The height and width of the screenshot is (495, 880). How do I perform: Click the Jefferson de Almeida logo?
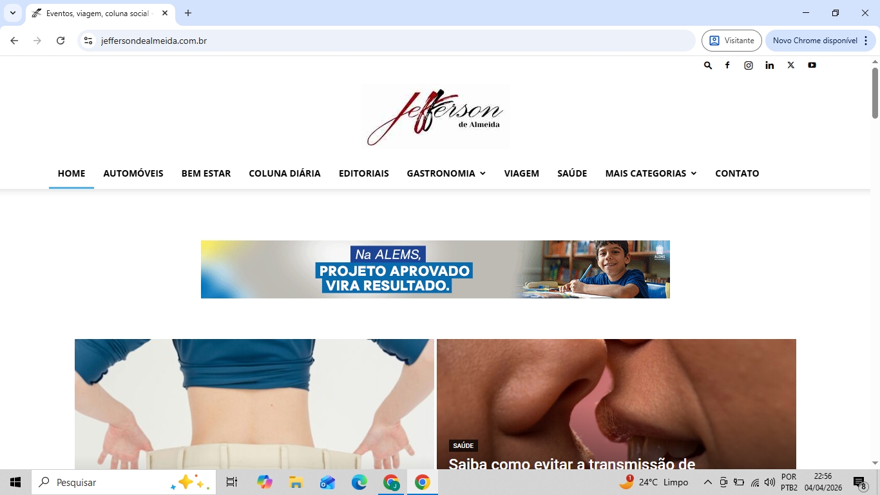[x=435, y=117]
